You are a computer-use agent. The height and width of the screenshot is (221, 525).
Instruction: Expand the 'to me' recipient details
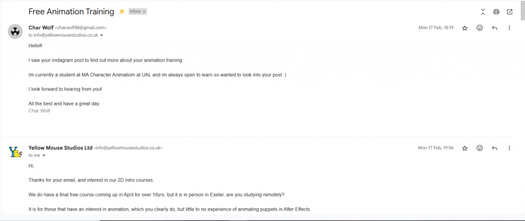pos(44,155)
